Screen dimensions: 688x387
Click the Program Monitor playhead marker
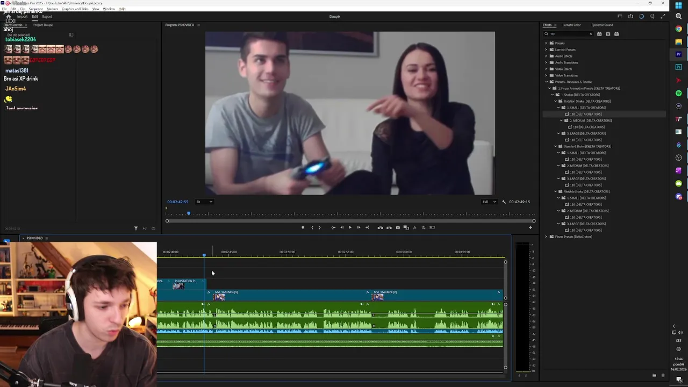pos(189,213)
